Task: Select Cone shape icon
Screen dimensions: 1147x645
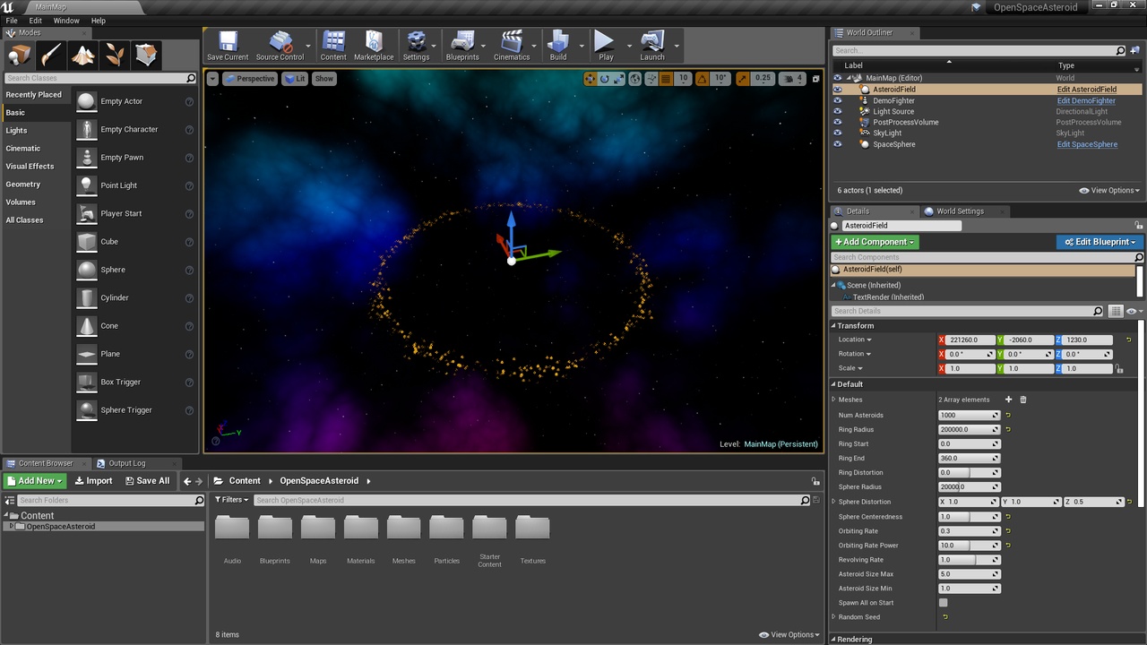Action: (86, 326)
